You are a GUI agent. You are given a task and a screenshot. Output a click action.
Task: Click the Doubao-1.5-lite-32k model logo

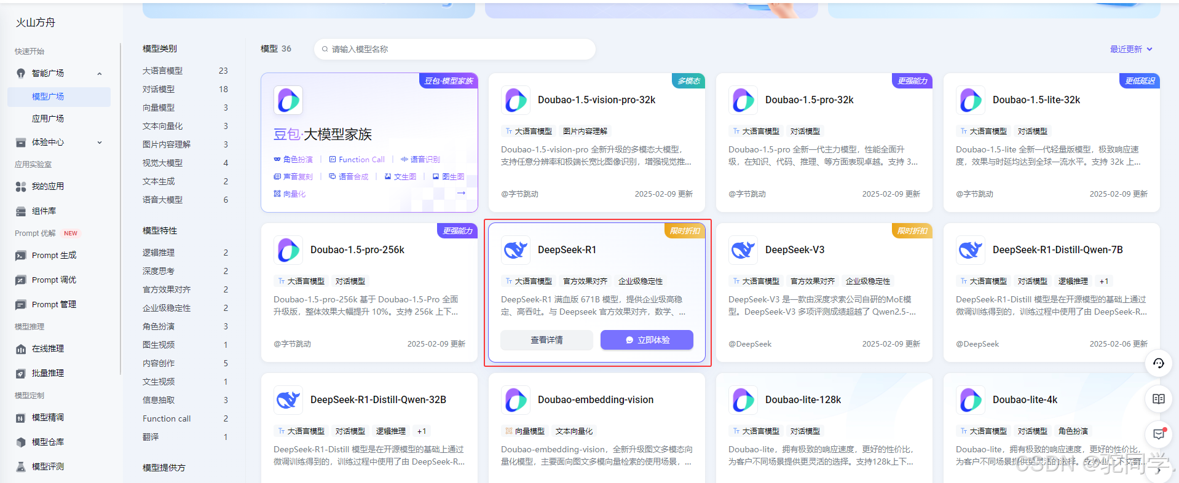pos(971,100)
